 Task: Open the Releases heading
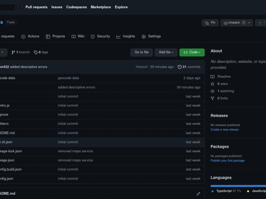(219, 116)
